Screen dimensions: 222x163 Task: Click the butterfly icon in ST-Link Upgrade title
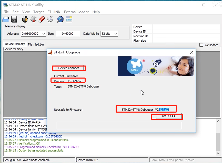tap(50, 52)
